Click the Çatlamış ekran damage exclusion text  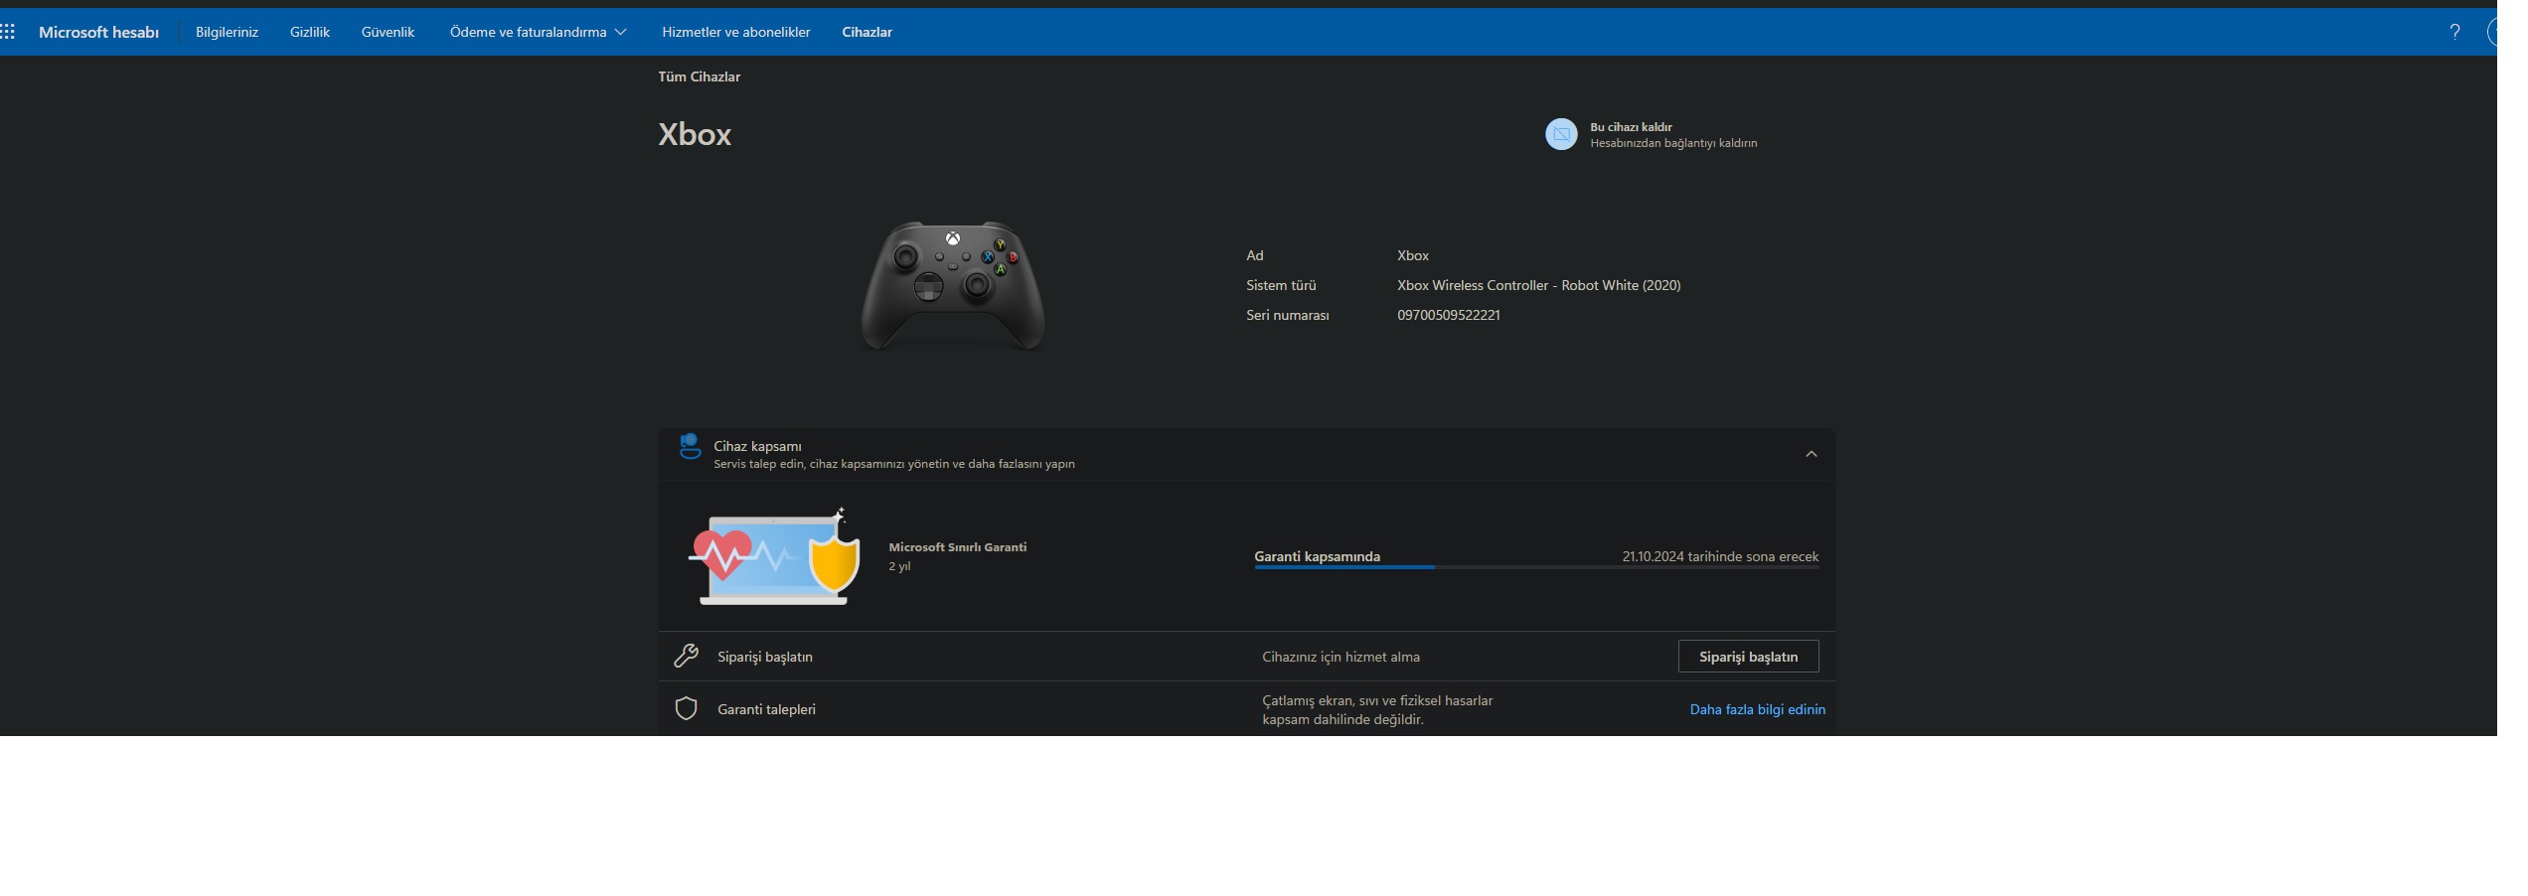coord(1377,709)
